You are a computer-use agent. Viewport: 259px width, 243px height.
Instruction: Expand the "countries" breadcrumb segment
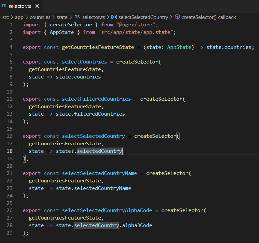pyautogui.click(x=40, y=17)
